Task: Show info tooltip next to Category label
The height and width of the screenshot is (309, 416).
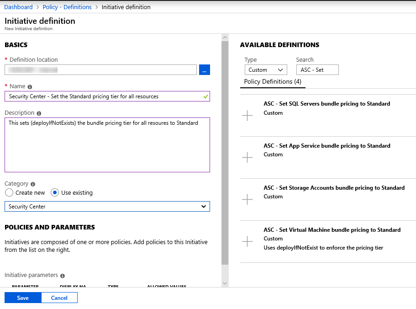Action: pyautogui.click(x=33, y=184)
